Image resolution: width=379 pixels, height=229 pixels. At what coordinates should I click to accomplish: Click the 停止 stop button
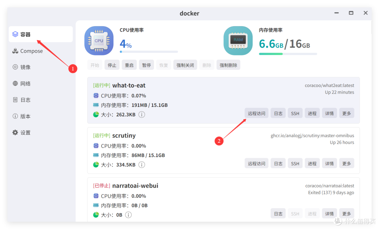(x=112, y=65)
